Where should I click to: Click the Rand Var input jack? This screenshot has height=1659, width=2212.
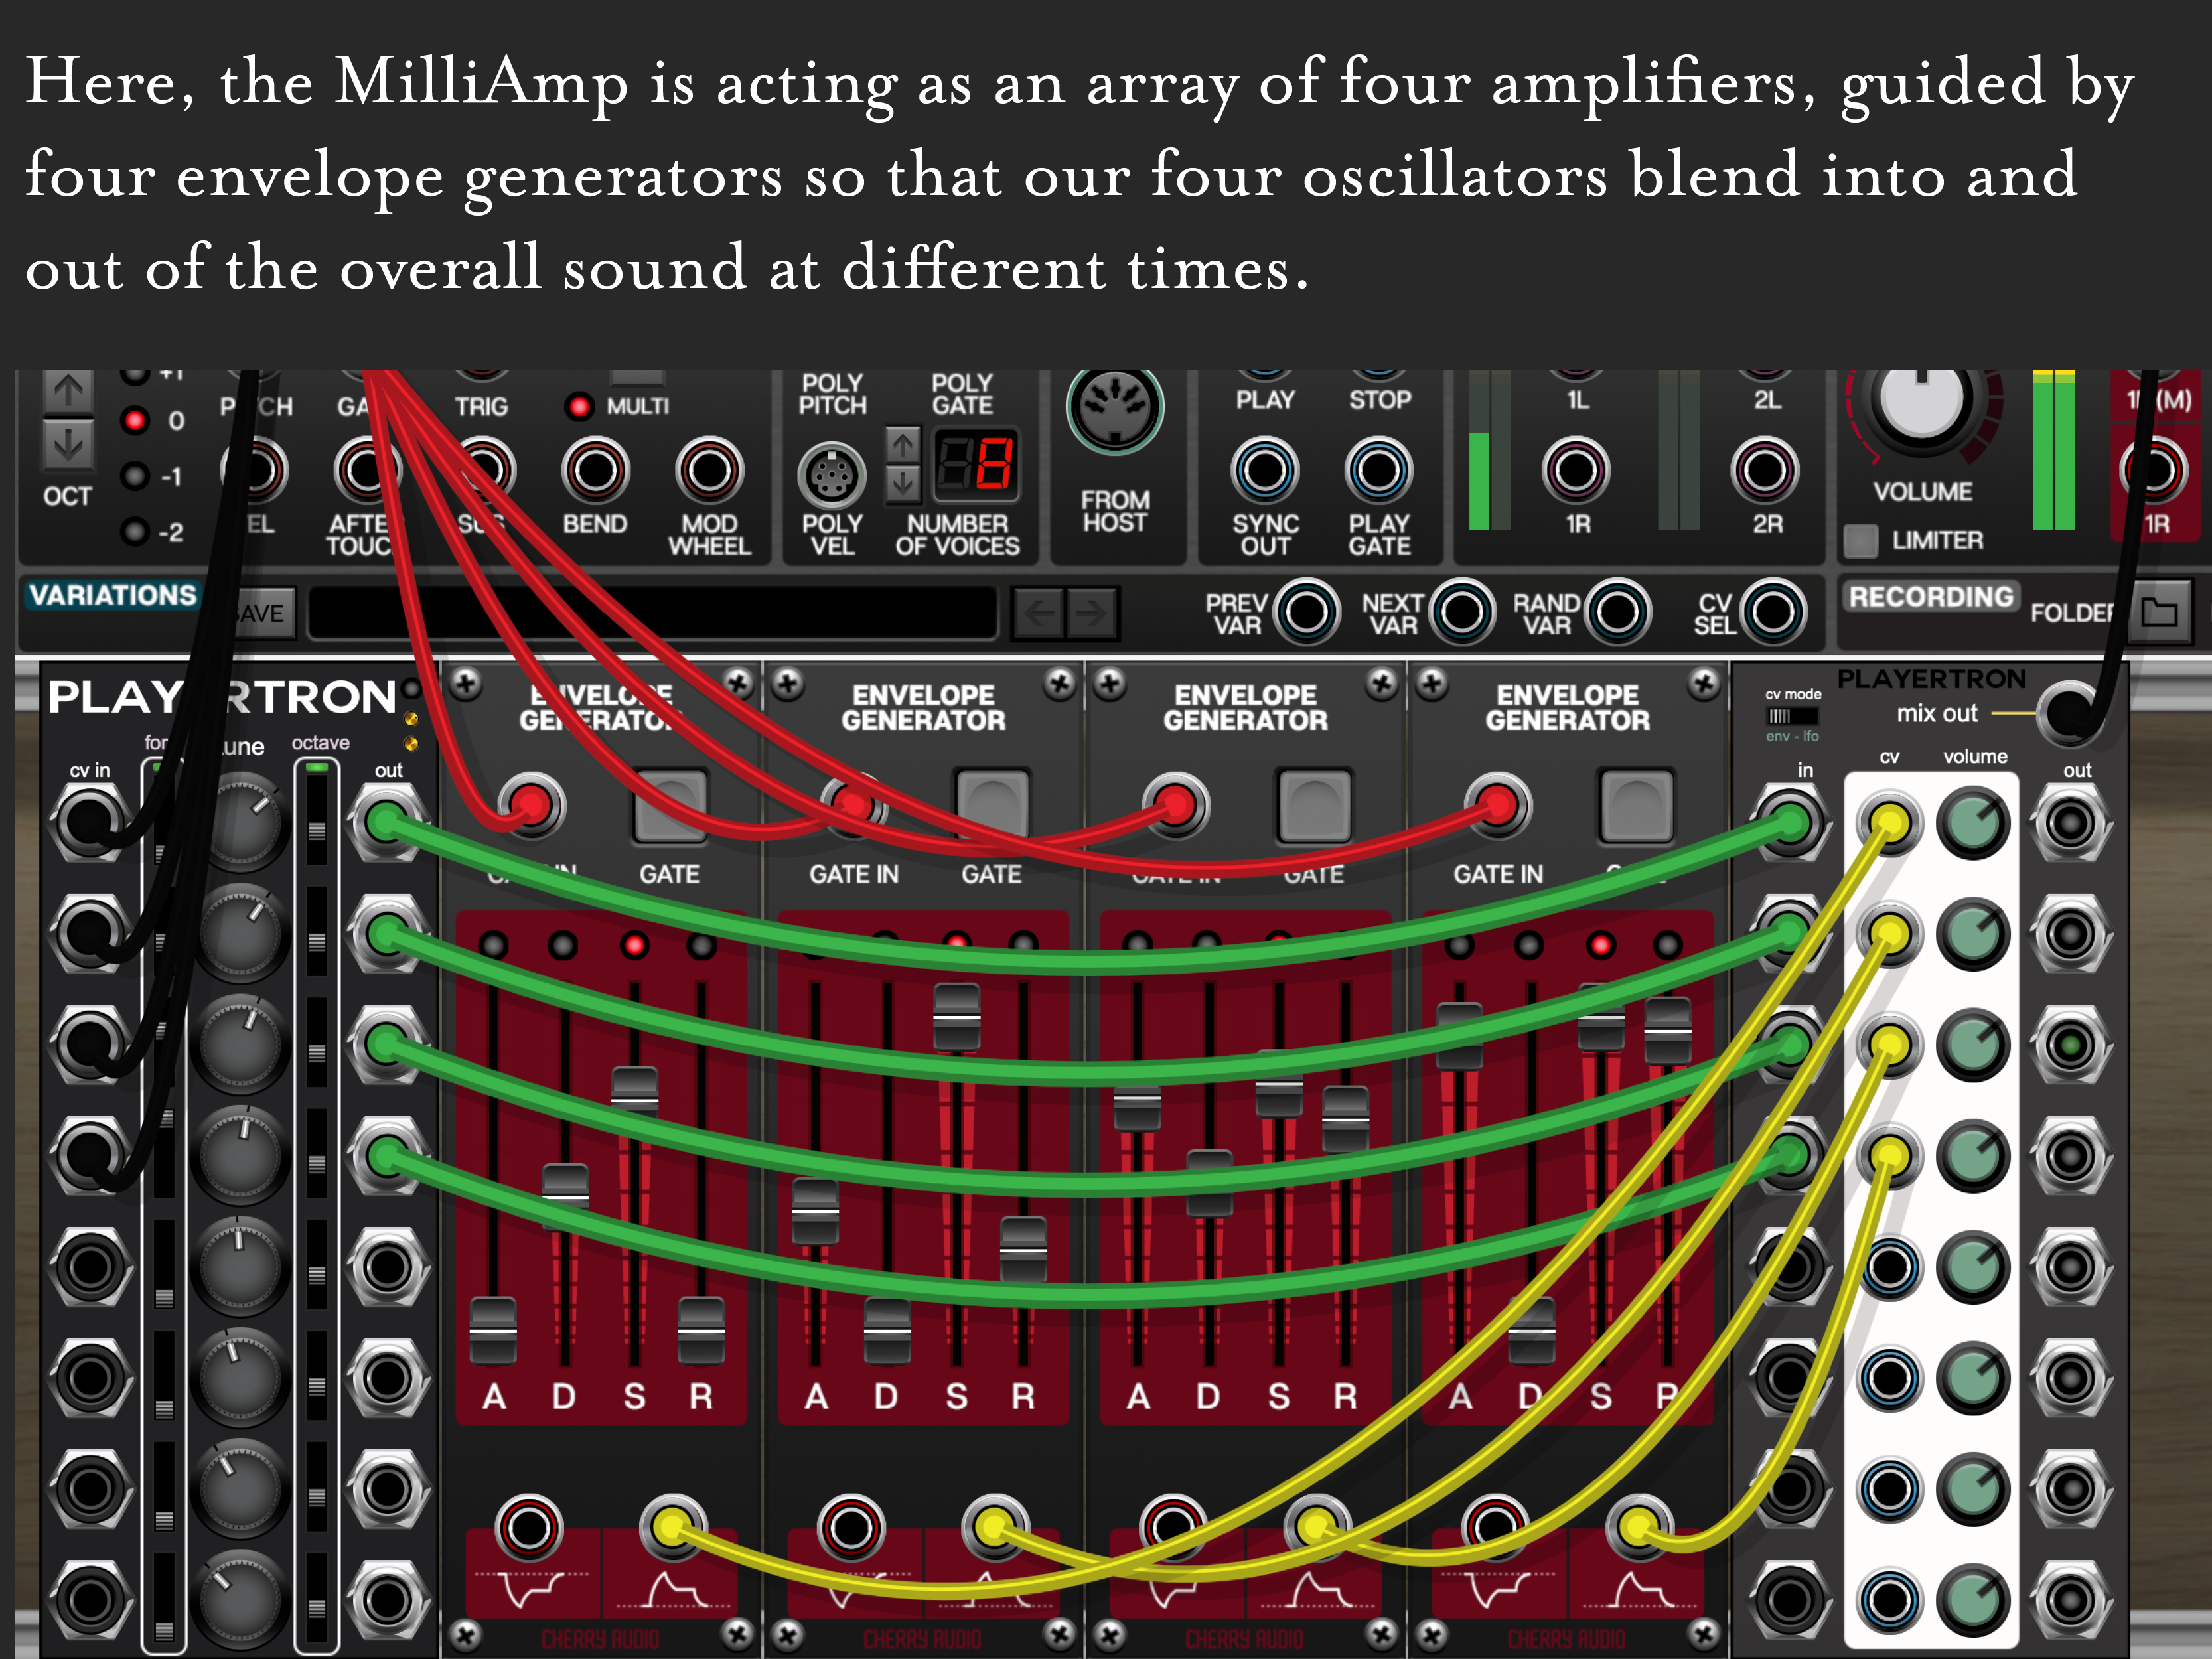coord(1617,611)
